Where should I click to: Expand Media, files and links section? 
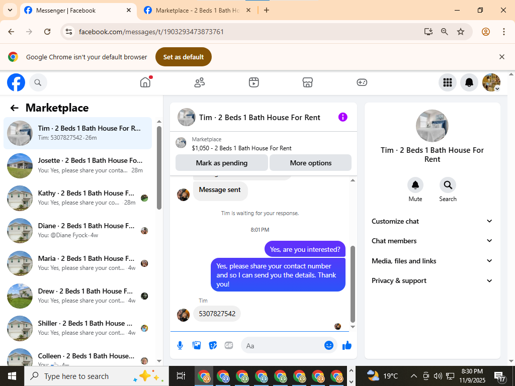[x=432, y=261]
